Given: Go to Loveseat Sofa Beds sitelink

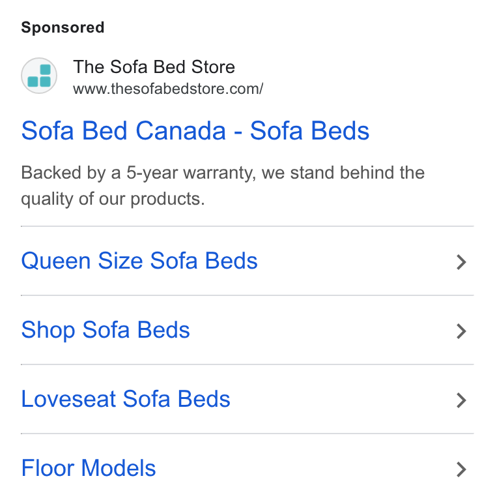Looking at the screenshot, I should tap(126, 399).
